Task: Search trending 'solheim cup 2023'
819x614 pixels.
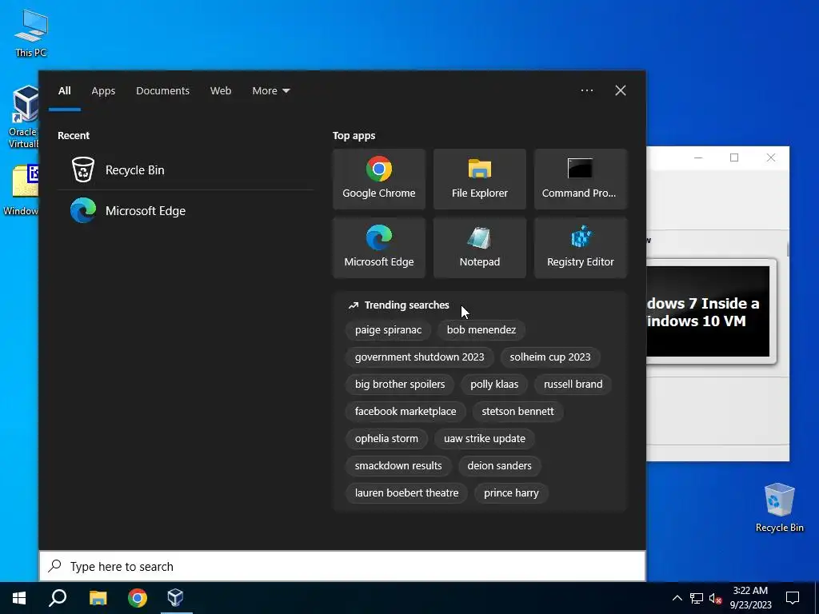Action: [550, 357]
